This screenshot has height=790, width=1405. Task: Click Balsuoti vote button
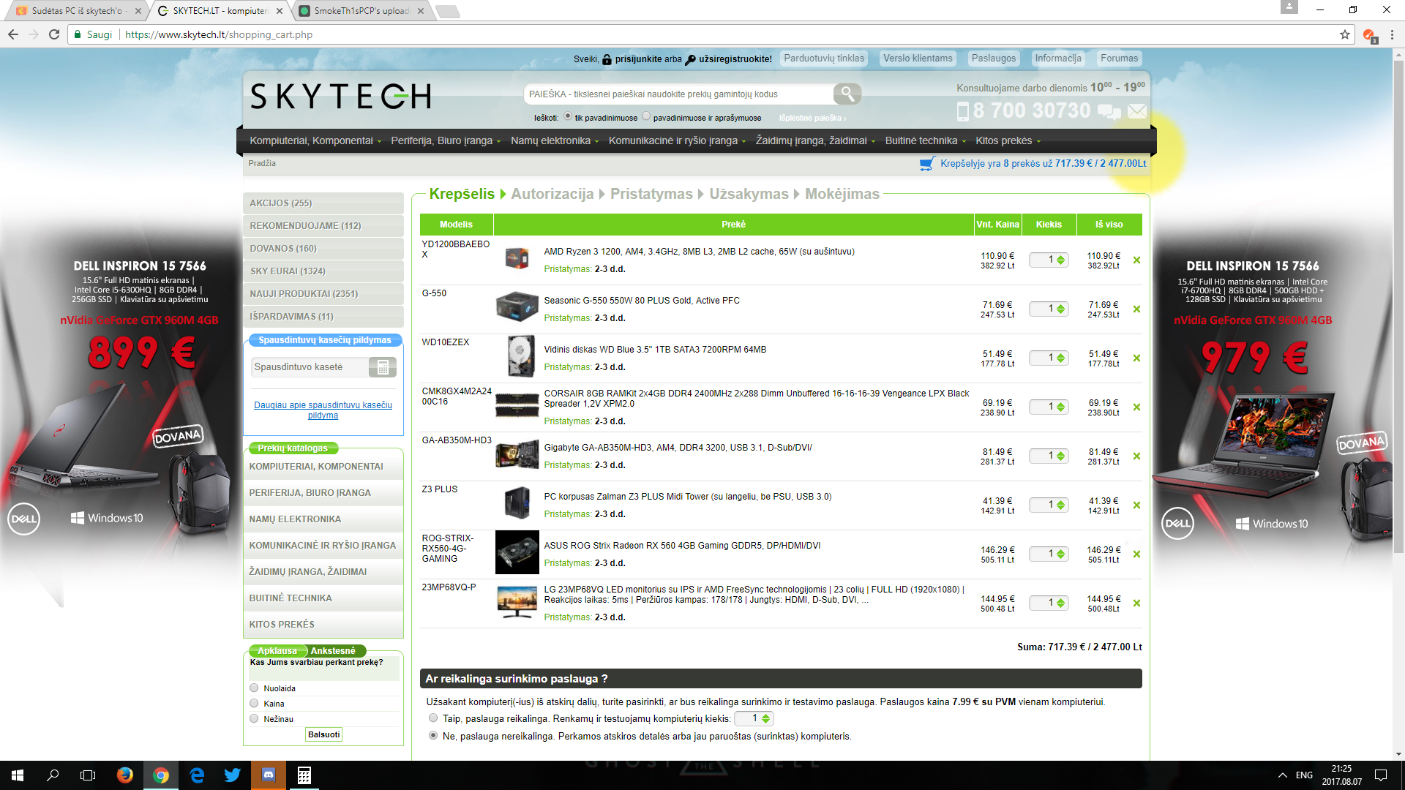coord(323,734)
